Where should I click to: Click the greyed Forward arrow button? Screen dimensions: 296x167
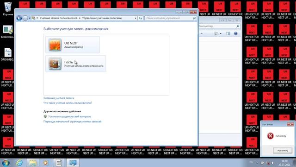(x=25, y=18)
